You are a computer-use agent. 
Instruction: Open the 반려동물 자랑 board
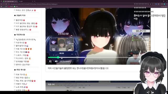pyautogui.click(x=22, y=62)
